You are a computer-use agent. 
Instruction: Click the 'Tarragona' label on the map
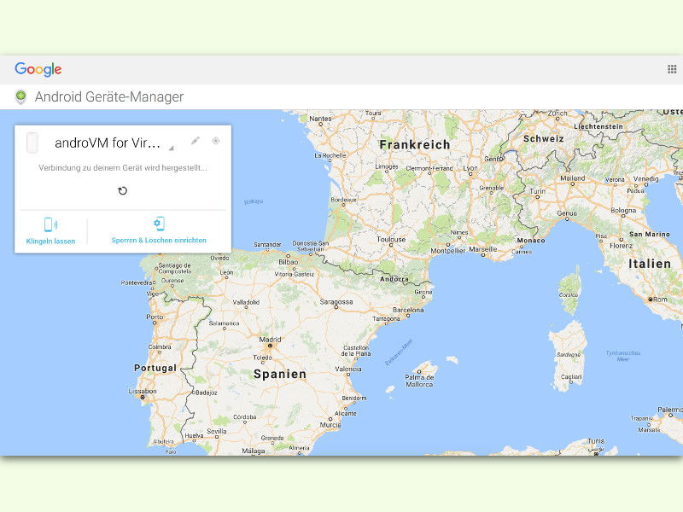coord(387,318)
